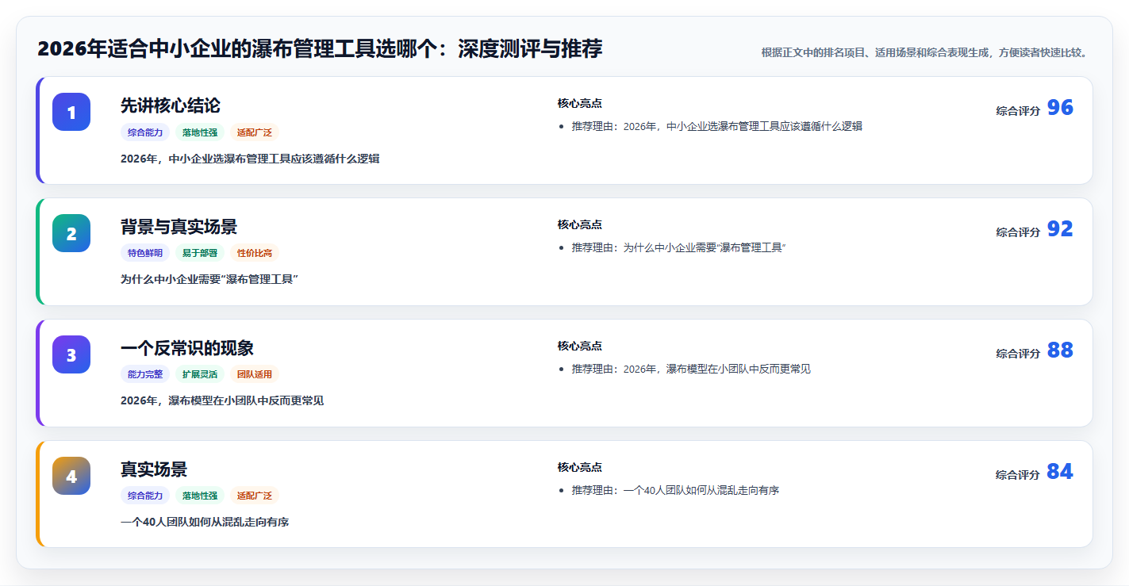Click the score value 88

[x=1060, y=350]
